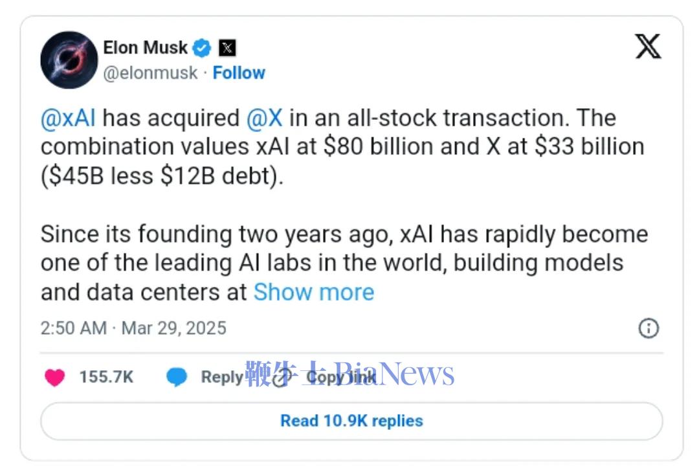Expand the tweet with Show more
This screenshot has height=468, width=699.
click(x=314, y=292)
